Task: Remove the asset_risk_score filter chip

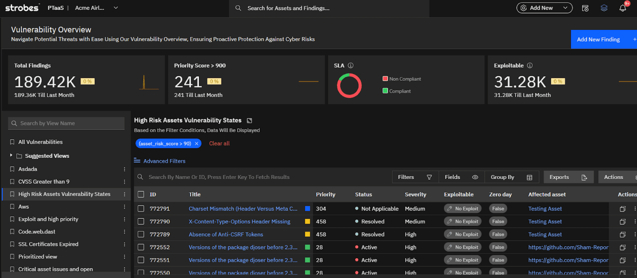Action: [197, 143]
